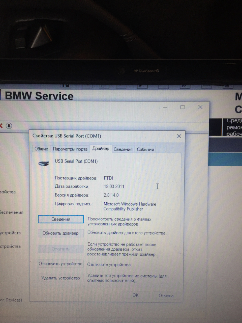Click the Дата разработки label
The image size is (242, 323).
[72, 186]
